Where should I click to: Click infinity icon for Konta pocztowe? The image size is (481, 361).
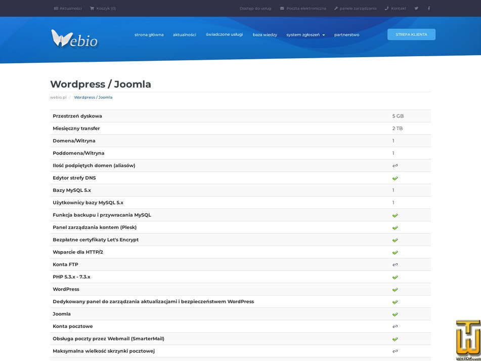coord(395,327)
